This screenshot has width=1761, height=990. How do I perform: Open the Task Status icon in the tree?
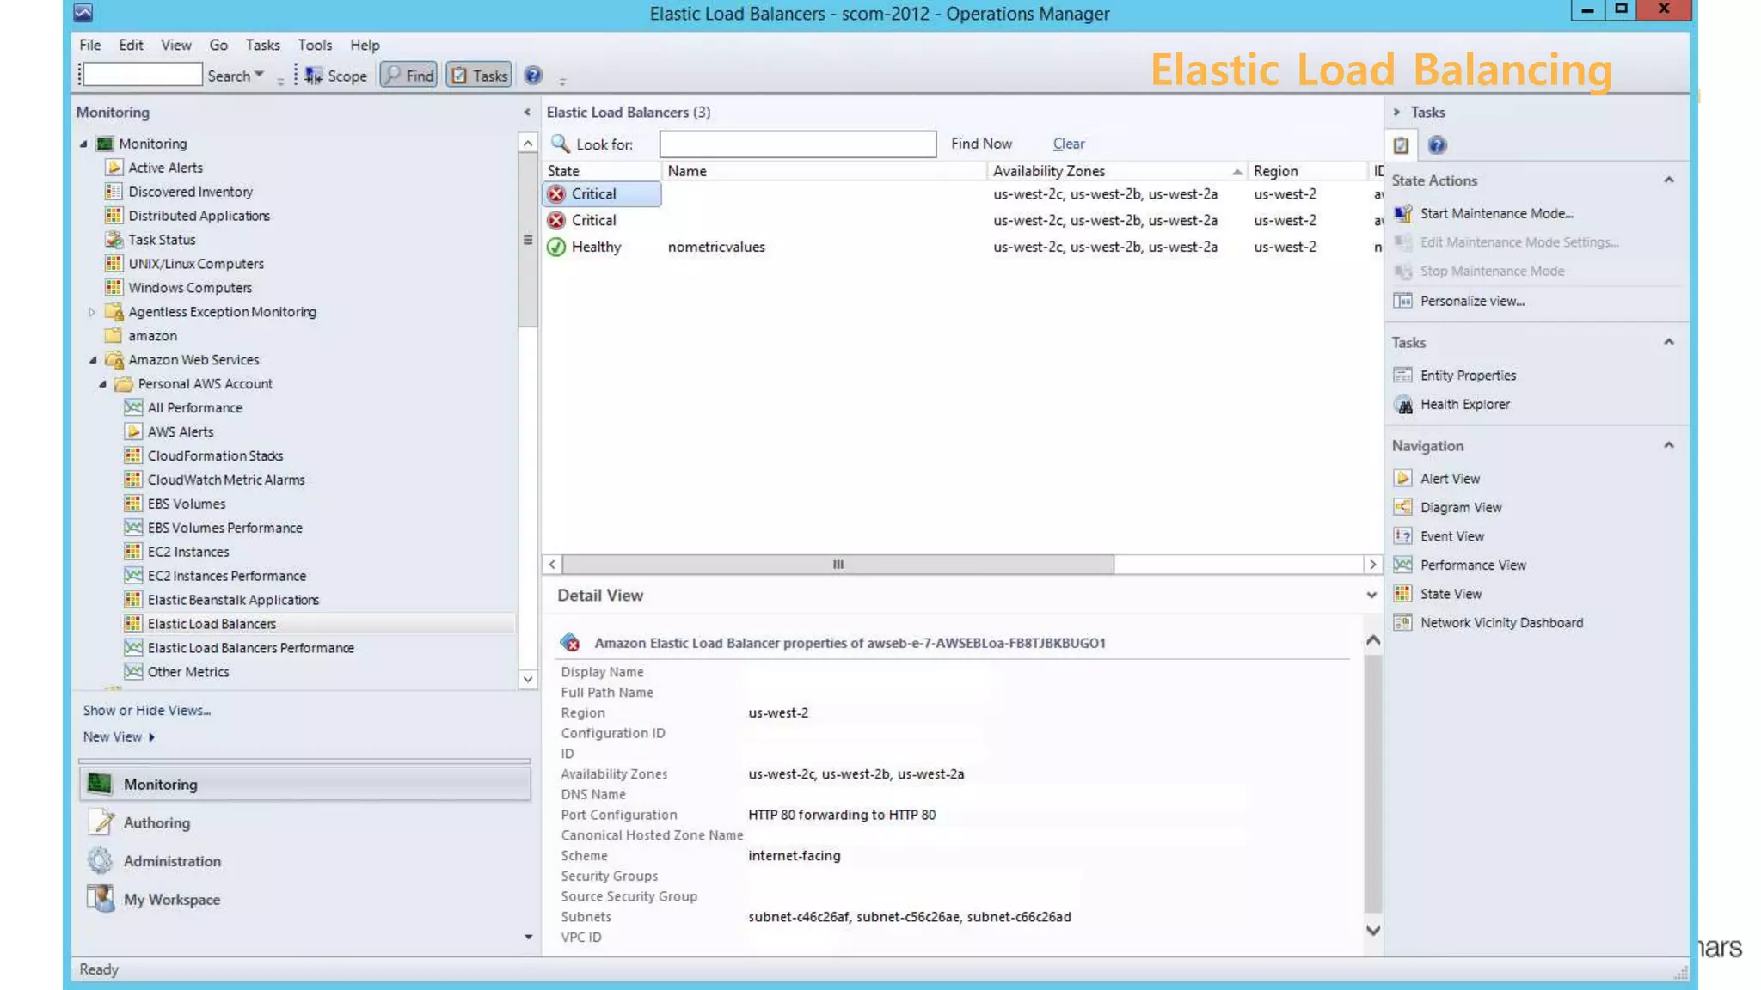114,239
